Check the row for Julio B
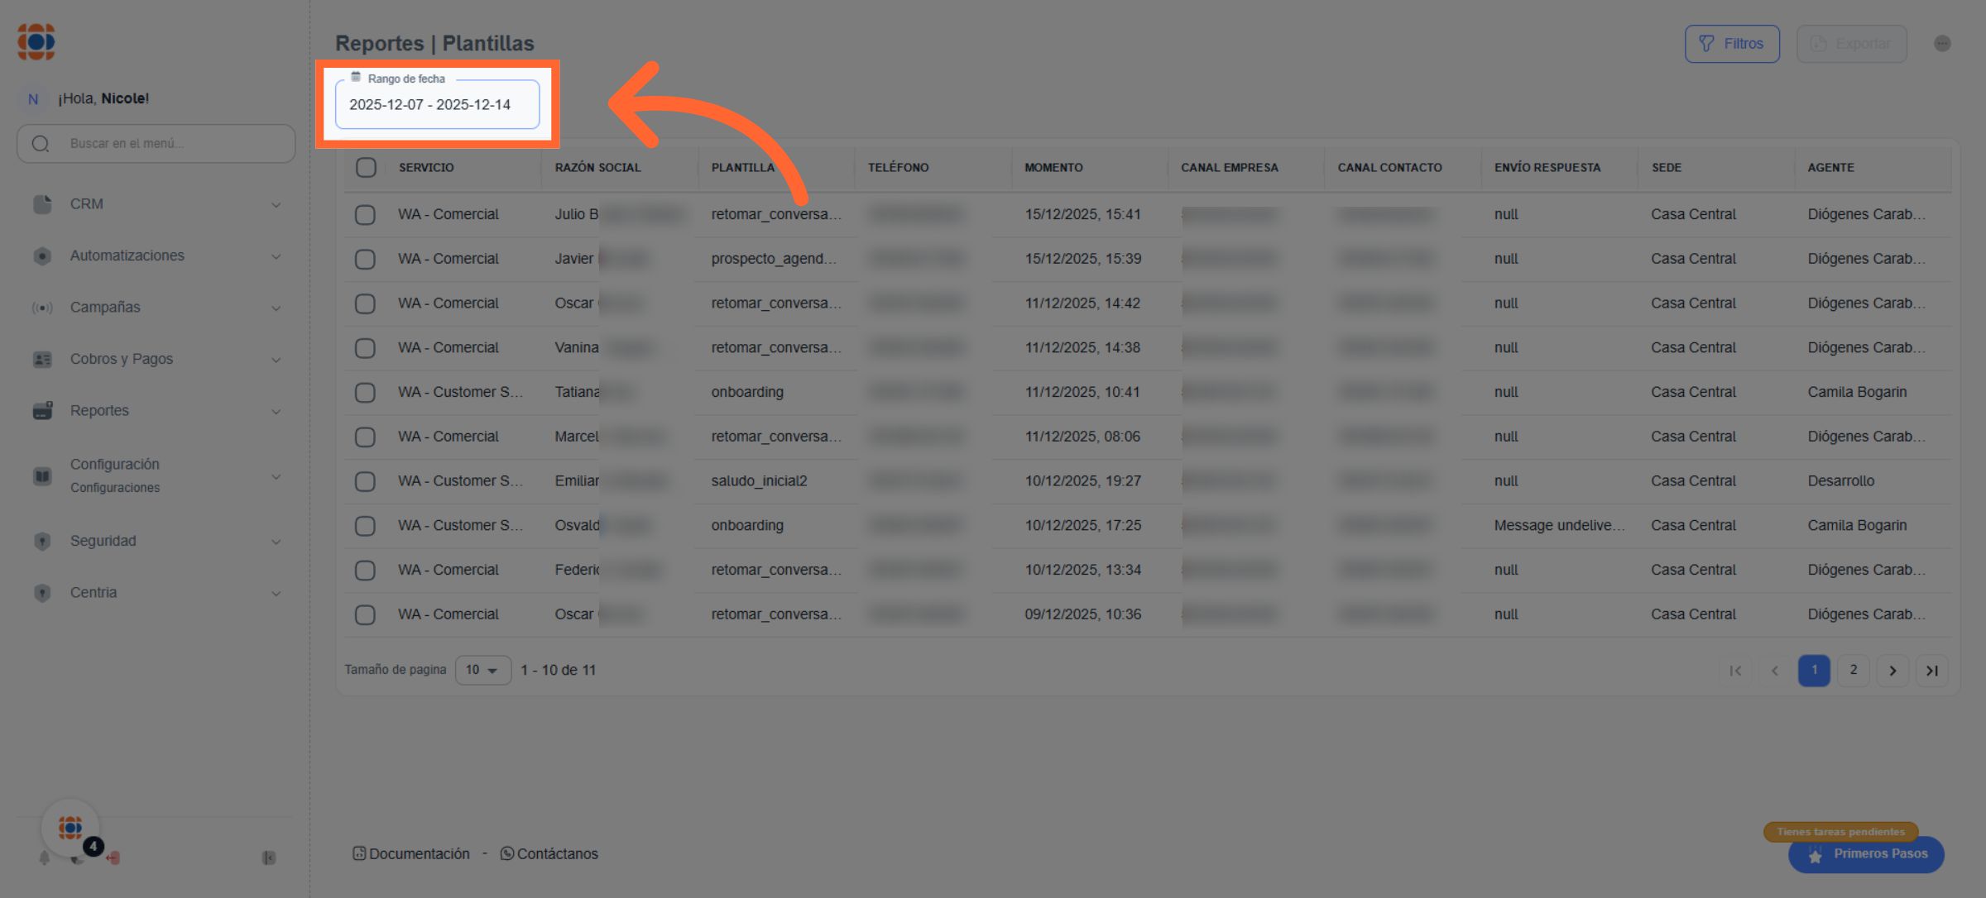The image size is (1986, 898). [x=365, y=215]
